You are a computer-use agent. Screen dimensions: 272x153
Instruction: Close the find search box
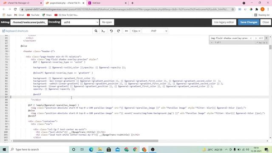pos(266,38)
